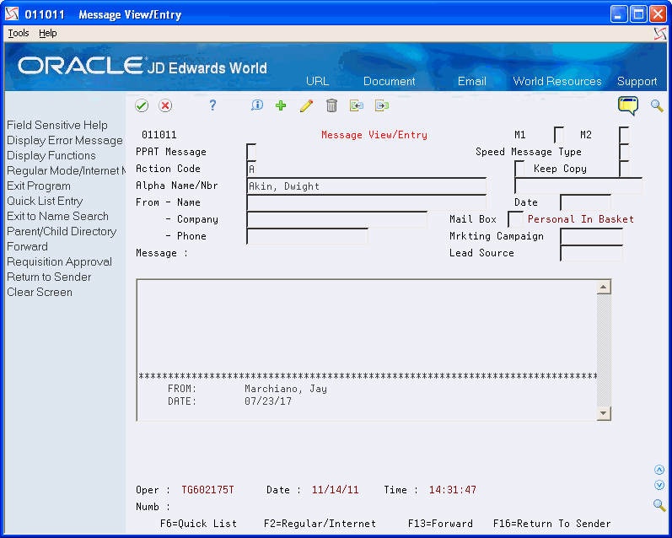Click the green checkmark OK icon

142,105
